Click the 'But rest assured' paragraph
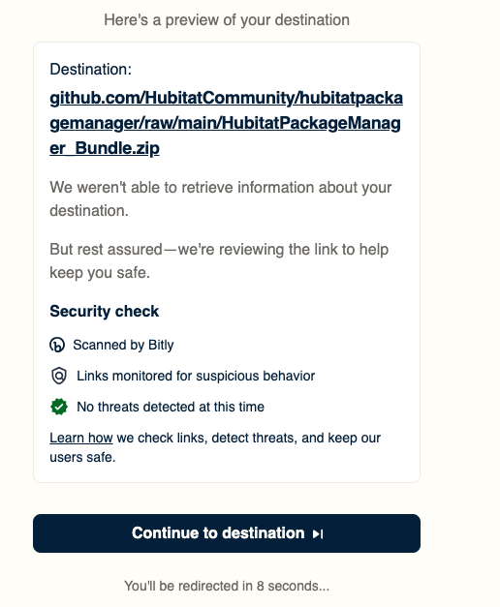The width and height of the screenshot is (500, 607). [x=219, y=261]
